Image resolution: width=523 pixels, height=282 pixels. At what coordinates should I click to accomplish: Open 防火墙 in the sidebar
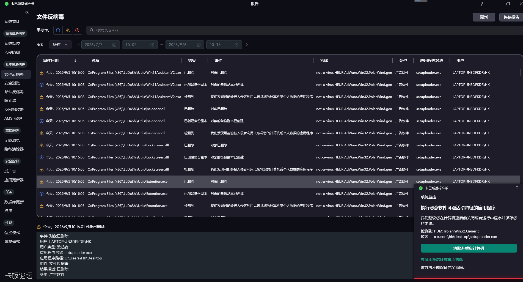[x=10, y=101]
